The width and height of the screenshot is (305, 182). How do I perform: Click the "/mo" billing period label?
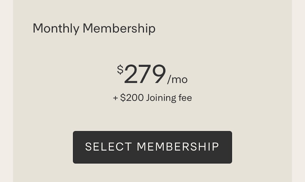[177, 80]
